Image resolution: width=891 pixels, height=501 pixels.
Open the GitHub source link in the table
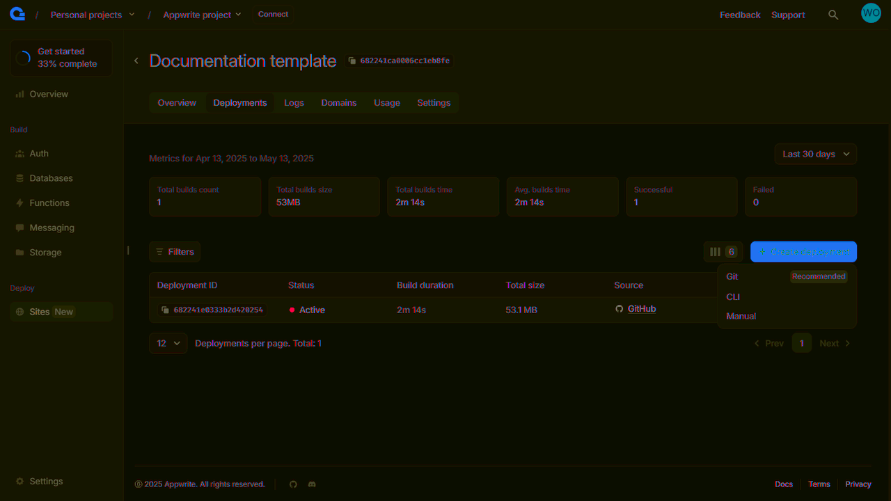tap(641, 308)
